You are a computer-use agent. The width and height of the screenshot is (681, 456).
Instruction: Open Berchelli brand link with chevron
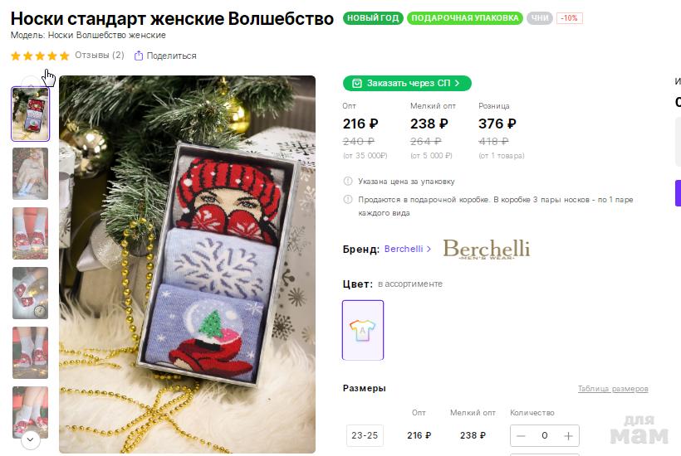click(x=408, y=249)
